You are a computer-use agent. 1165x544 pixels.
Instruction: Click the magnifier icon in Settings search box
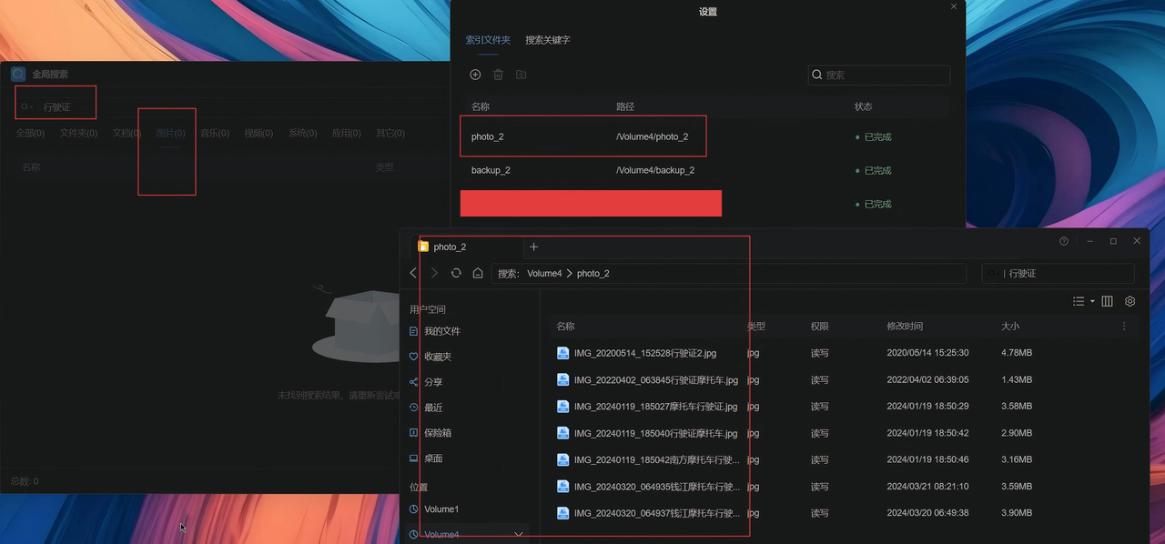(817, 75)
